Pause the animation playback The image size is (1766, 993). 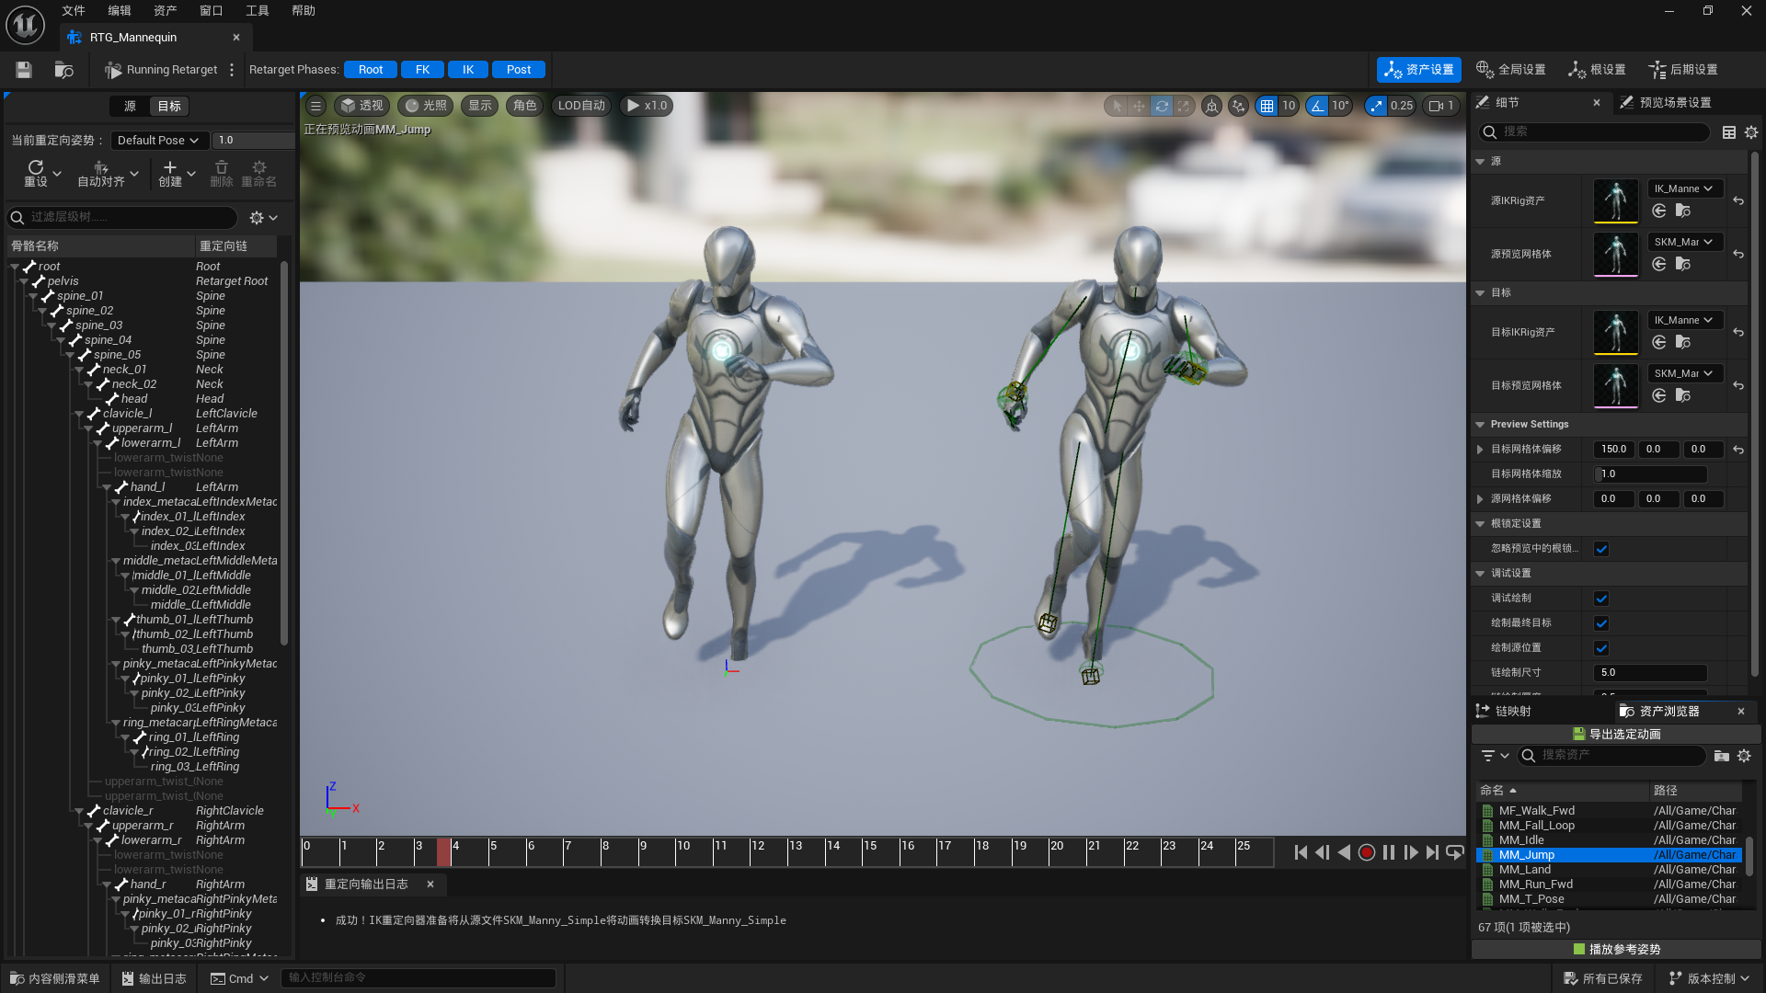pyautogui.click(x=1389, y=853)
